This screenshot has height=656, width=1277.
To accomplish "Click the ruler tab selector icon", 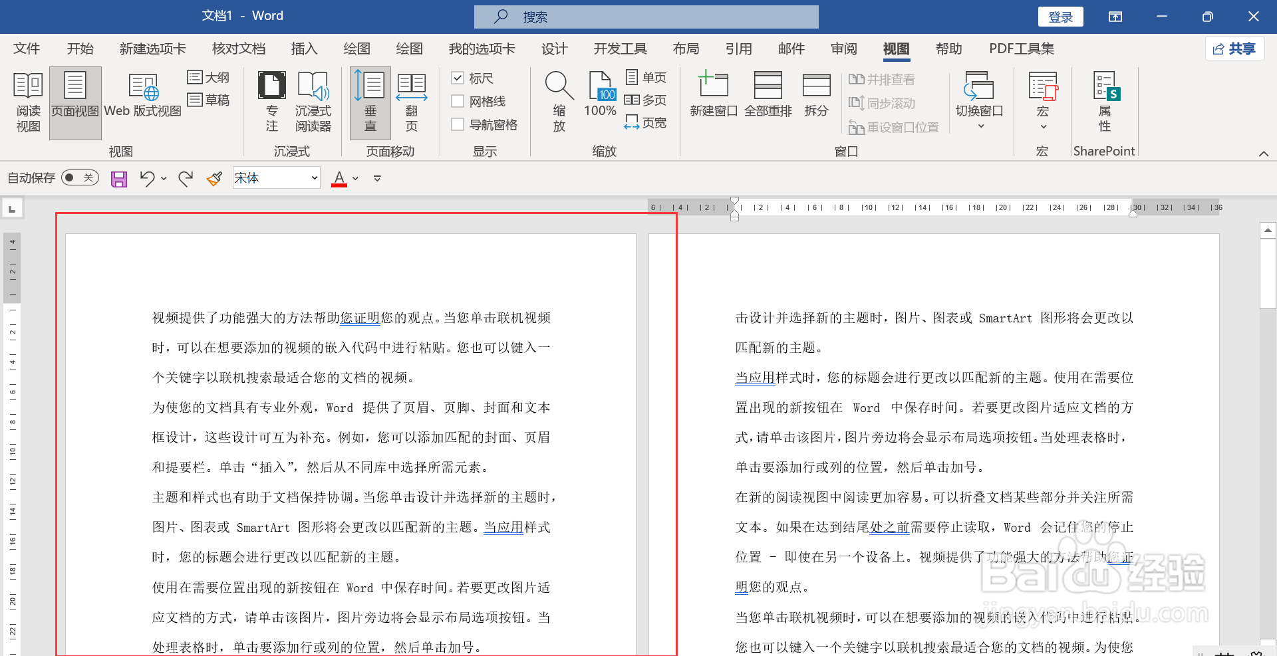I will click(x=12, y=209).
